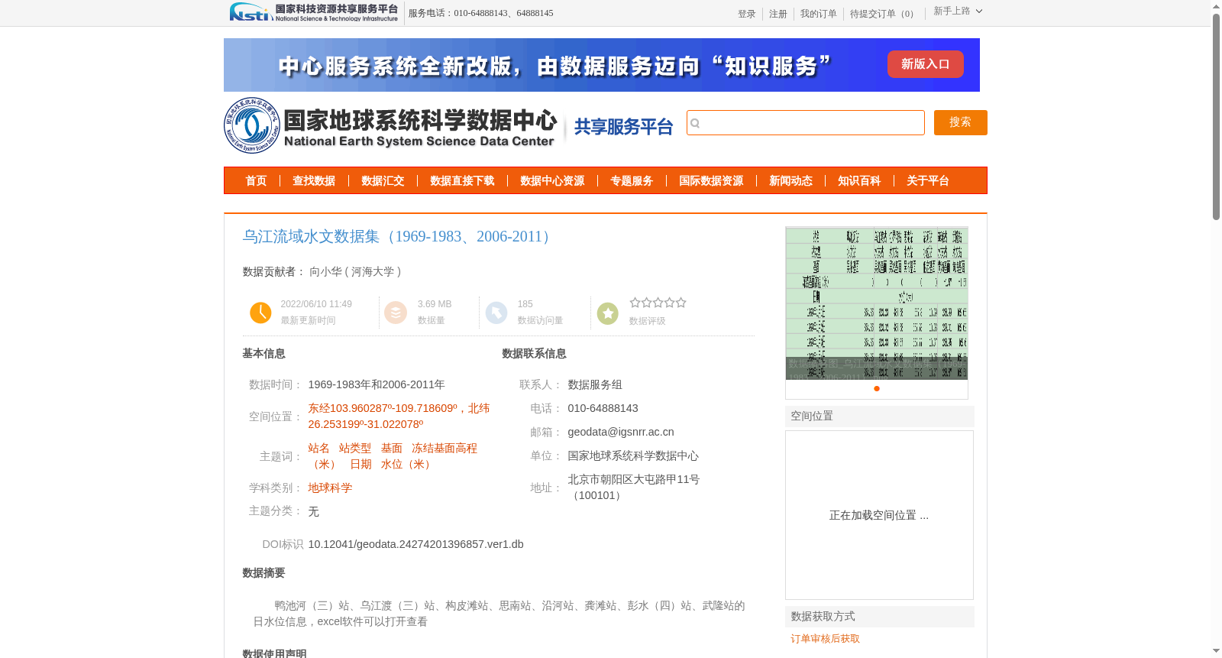1222x658 pixels.
Task: Click the data visit count icon
Action: tap(496, 313)
